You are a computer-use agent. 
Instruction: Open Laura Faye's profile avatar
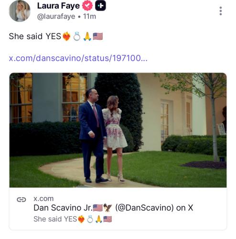point(20,11)
